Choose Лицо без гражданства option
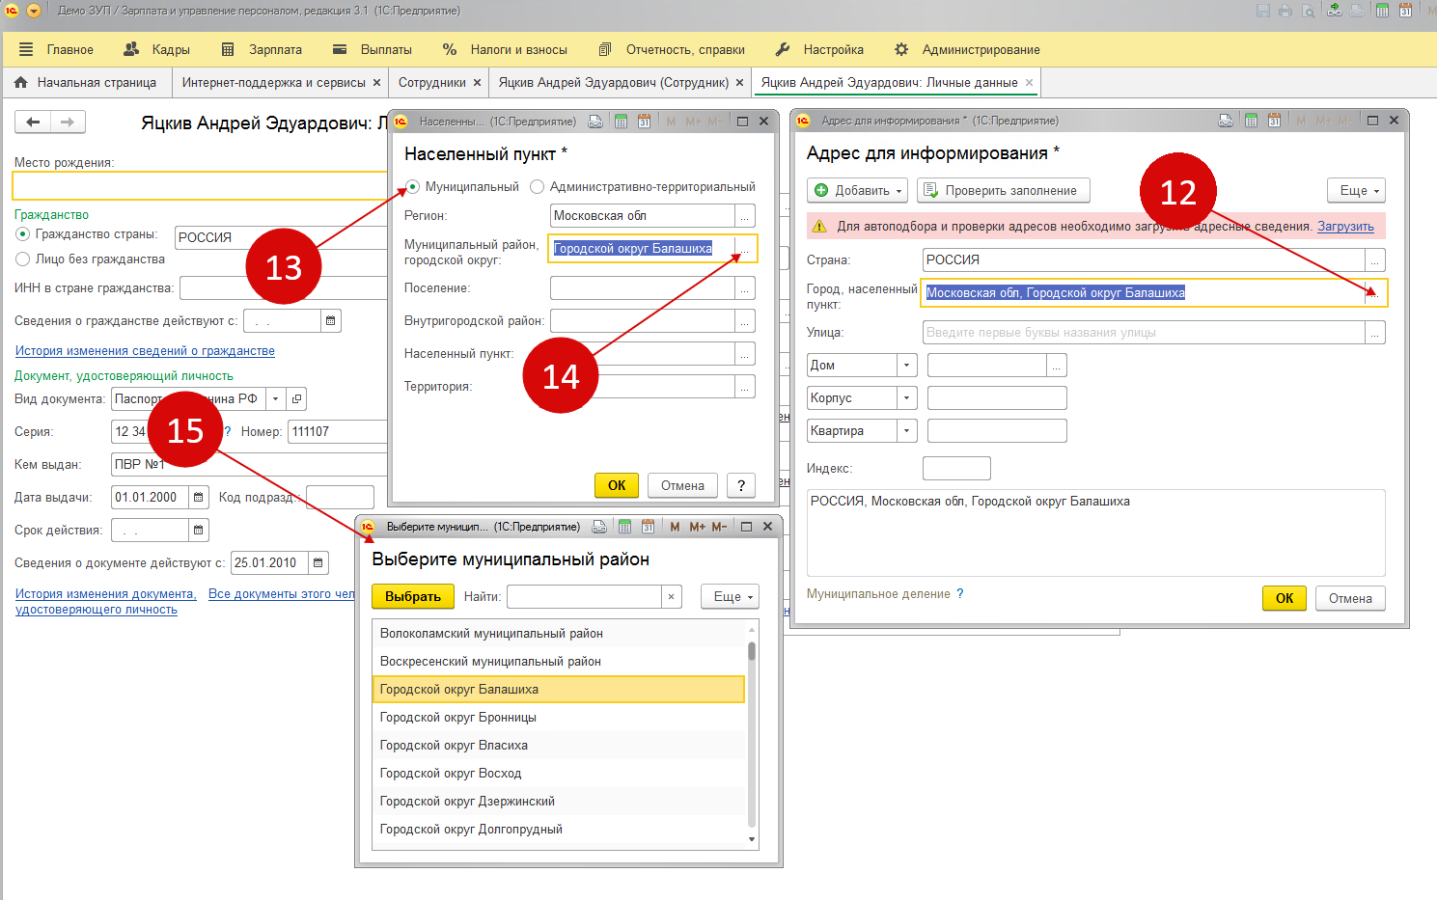 tap(23, 259)
